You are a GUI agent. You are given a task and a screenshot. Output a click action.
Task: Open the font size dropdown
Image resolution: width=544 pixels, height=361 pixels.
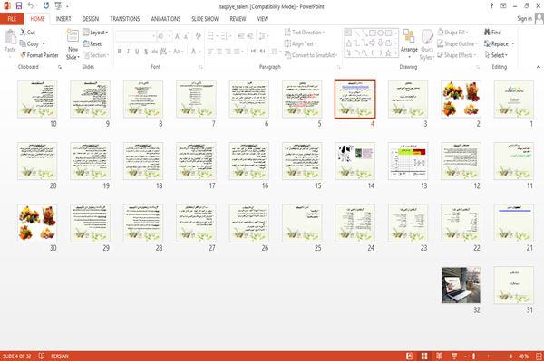(x=170, y=36)
